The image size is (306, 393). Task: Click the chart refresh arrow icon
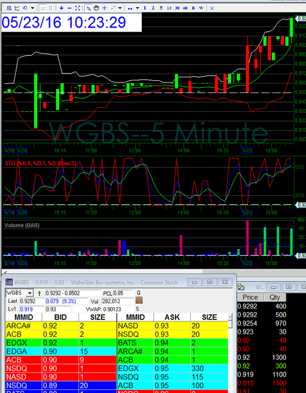pyautogui.click(x=25, y=8)
